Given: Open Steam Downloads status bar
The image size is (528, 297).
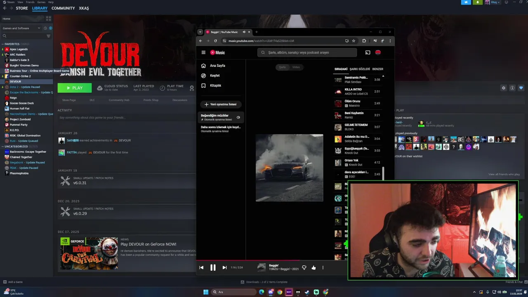Looking at the screenshot, I should point(264,282).
